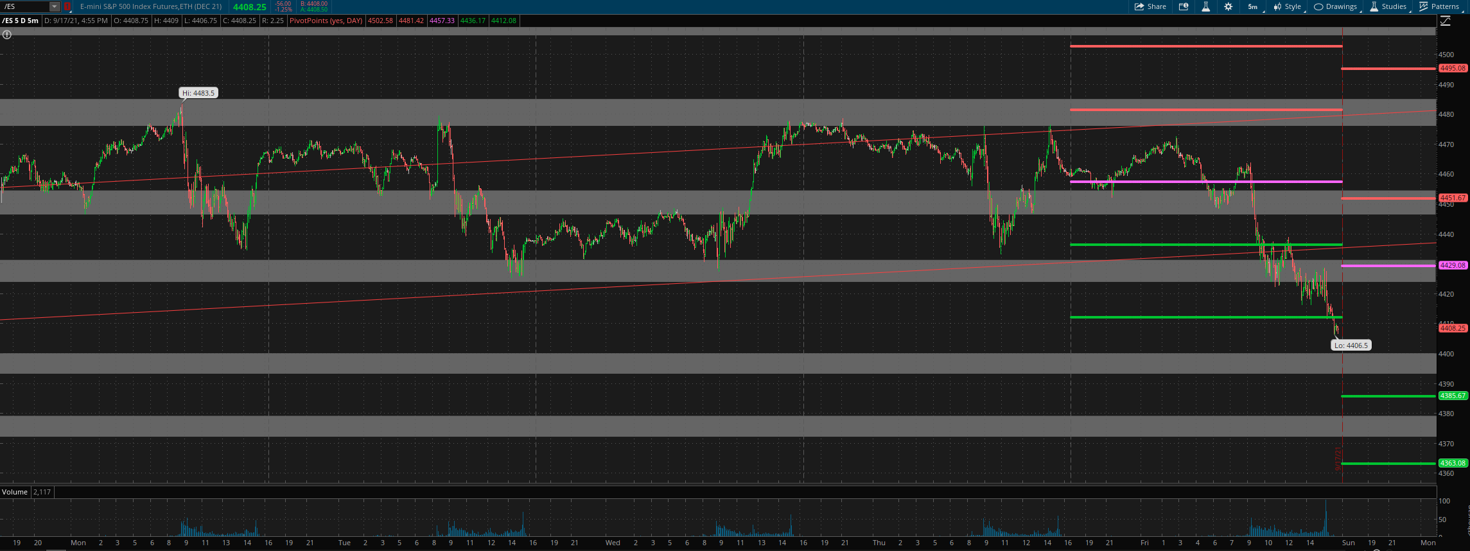Open the thinkScript flask icon

tap(1205, 6)
